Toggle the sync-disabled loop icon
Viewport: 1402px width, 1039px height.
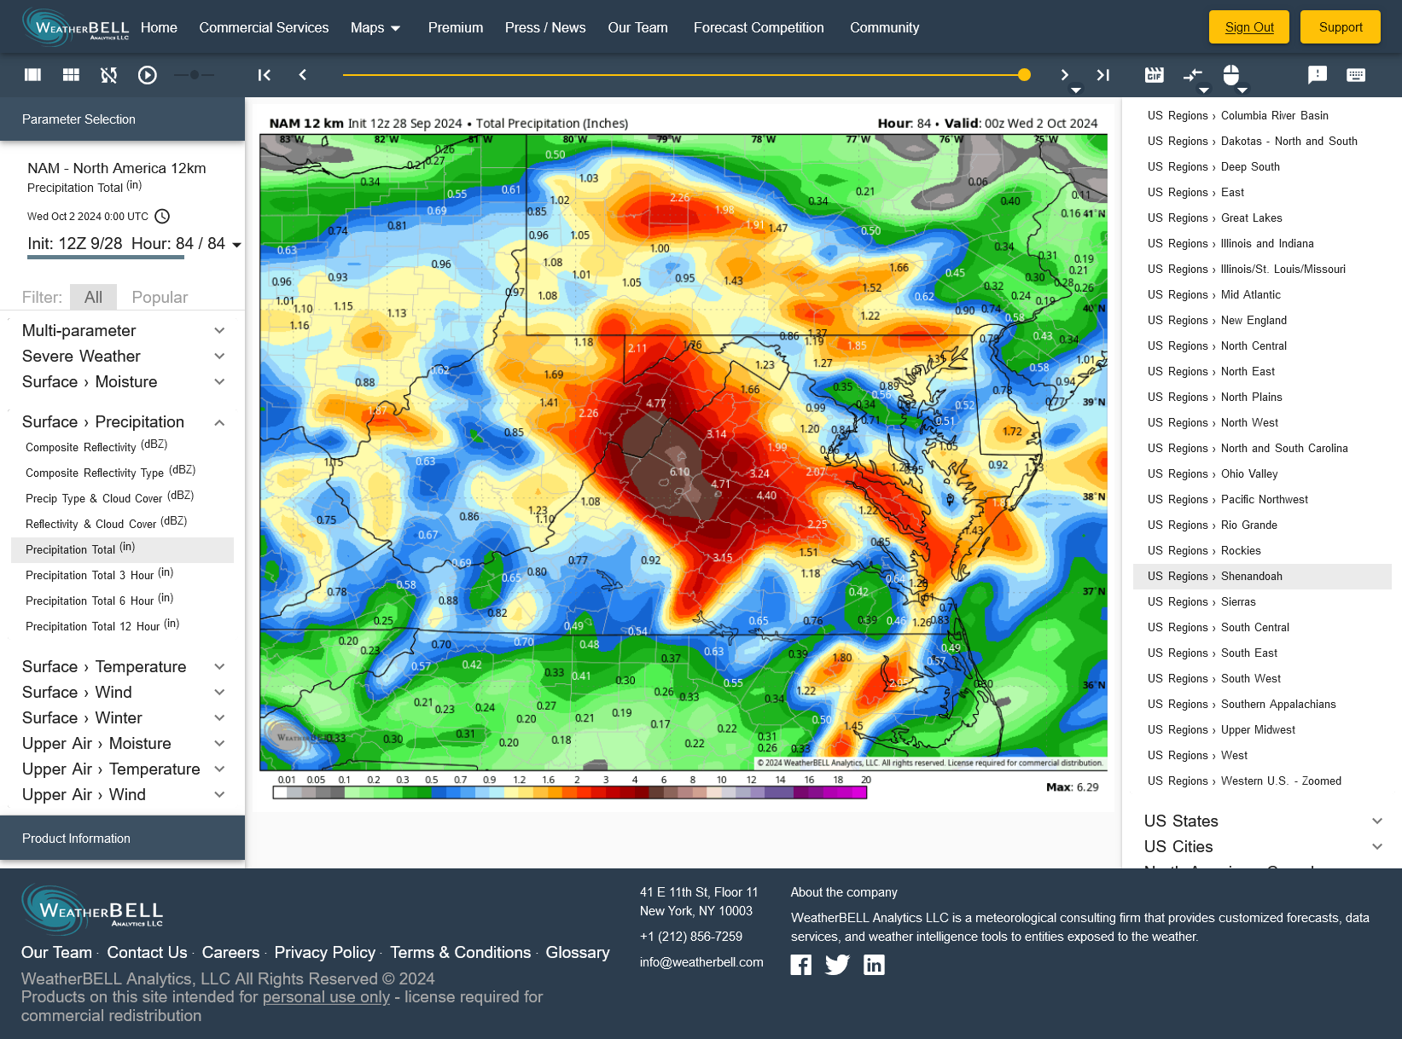pyautogui.click(x=109, y=75)
